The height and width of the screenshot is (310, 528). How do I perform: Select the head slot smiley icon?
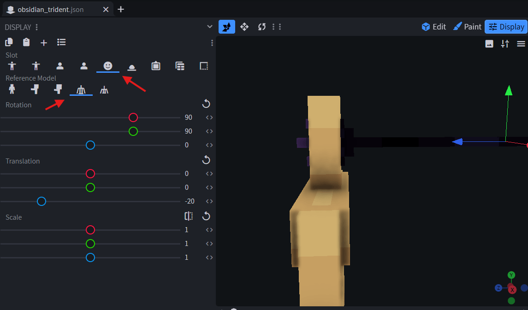(108, 66)
